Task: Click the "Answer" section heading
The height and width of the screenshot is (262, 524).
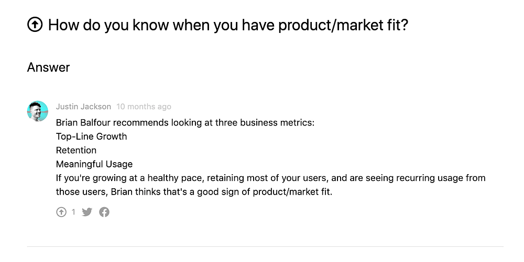Action: point(48,67)
